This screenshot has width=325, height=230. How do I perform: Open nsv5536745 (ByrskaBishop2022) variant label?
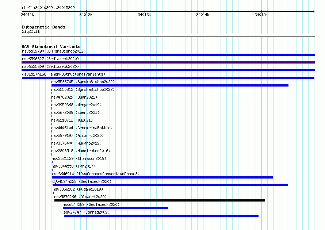pos(83,82)
